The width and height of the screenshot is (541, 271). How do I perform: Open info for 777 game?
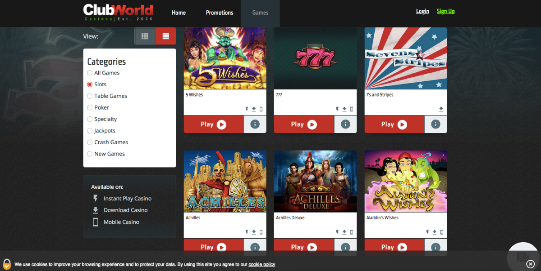pyautogui.click(x=345, y=124)
